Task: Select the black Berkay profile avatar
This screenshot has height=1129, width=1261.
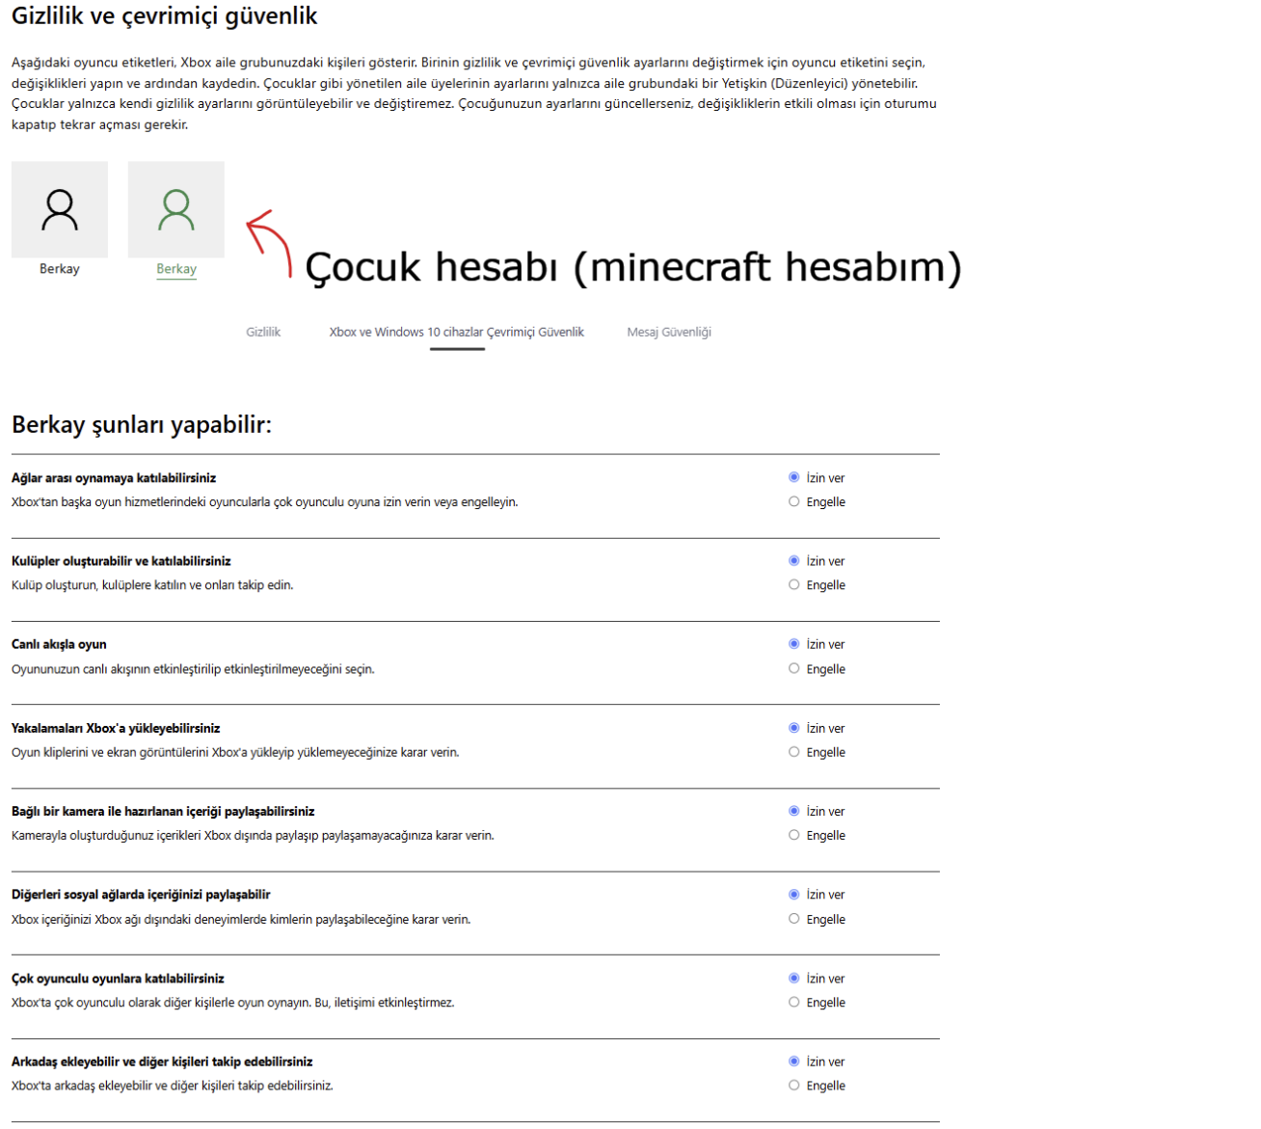Action: pyautogui.click(x=60, y=209)
